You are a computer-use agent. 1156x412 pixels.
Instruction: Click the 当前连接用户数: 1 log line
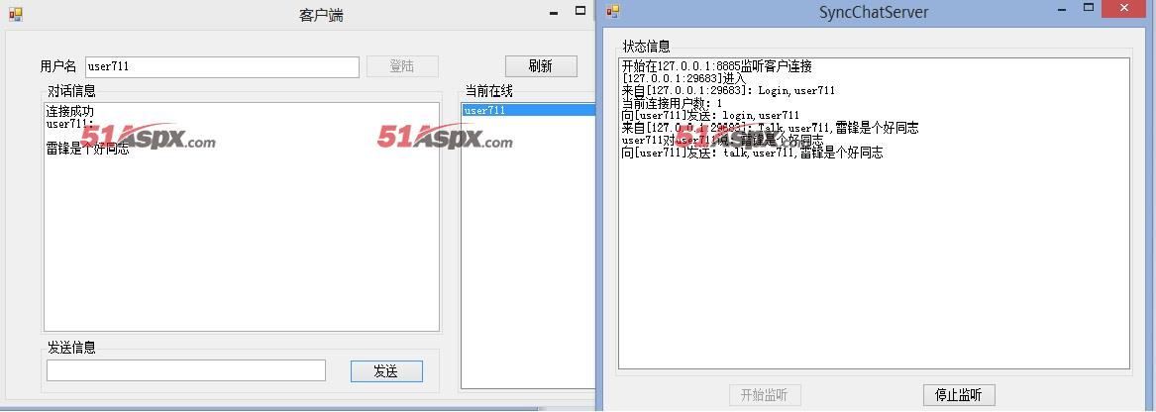[x=673, y=103]
